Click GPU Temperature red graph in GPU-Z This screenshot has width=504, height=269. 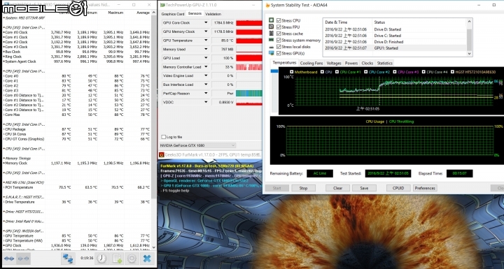tap(249, 41)
